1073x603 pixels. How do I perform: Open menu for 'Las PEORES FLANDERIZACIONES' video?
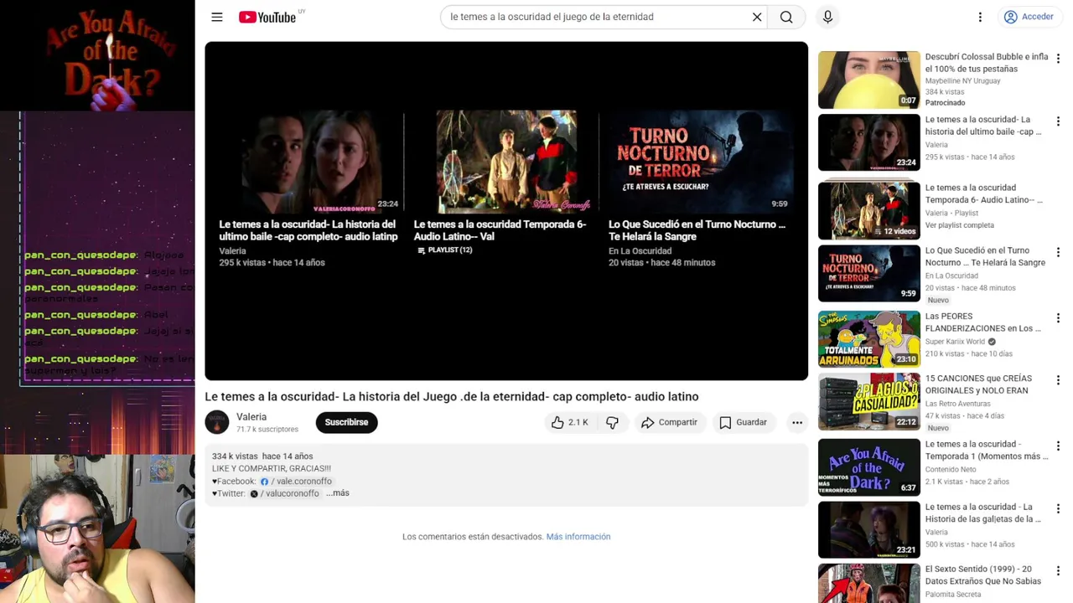pos(1058,318)
